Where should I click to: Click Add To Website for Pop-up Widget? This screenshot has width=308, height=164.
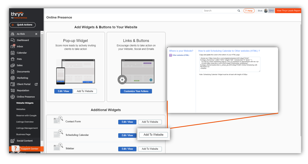click(x=85, y=91)
